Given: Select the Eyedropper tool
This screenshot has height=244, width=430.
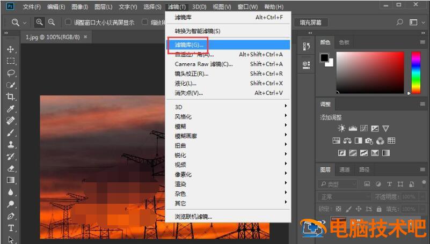Looking at the screenshot, I should [11, 108].
